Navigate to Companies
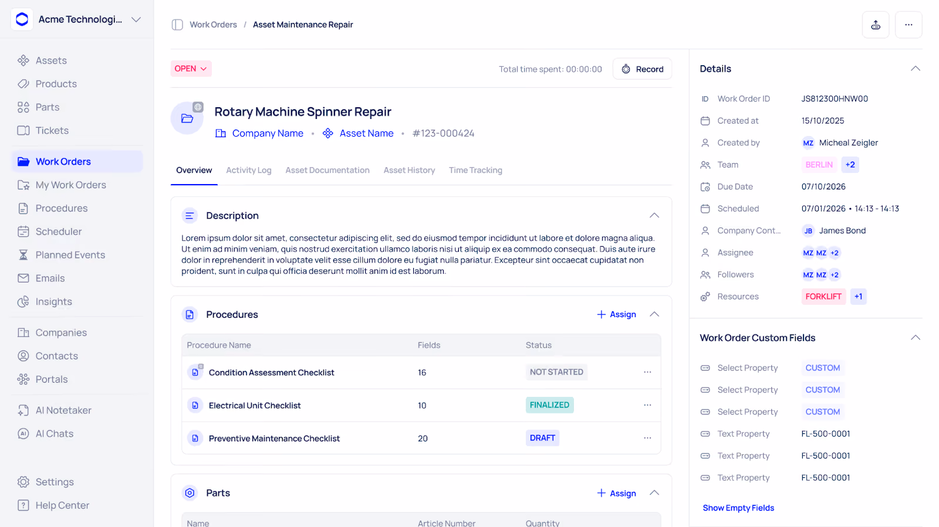 pyautogui.click(x=77, y=332)
